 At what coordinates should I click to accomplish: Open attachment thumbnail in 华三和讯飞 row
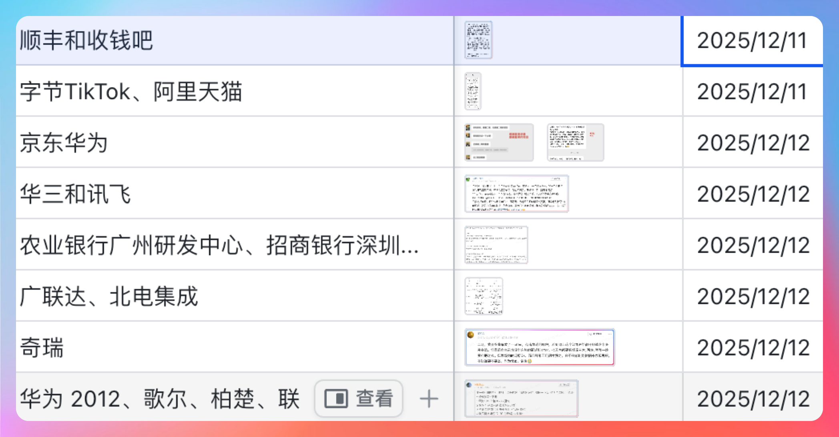tap(516, 194)
